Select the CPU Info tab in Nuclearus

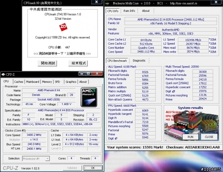(x=113, y=11)
